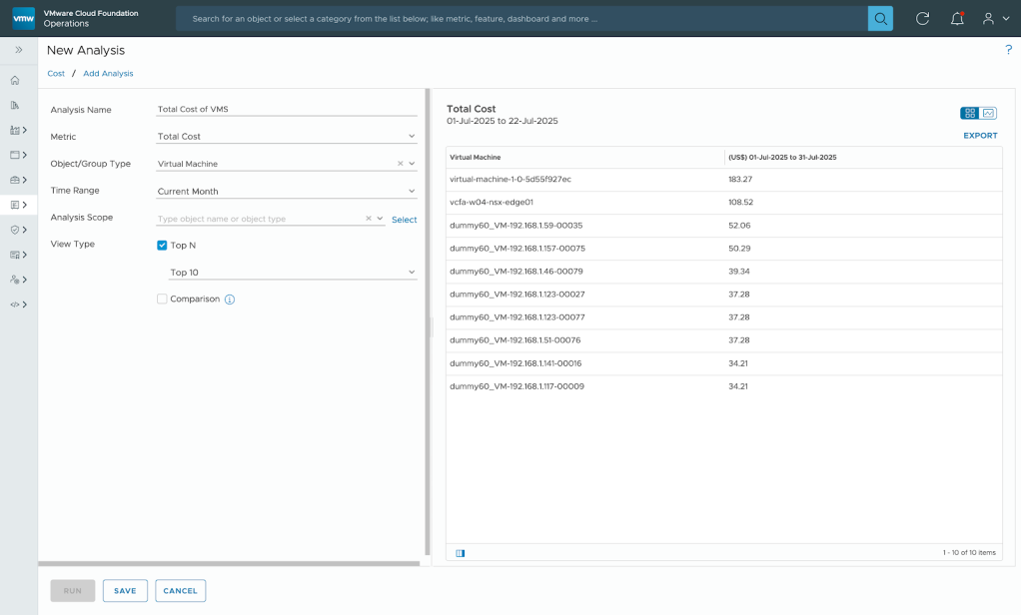1021x615 pixels.
Task: Select the dummy60_VM-192.168.1.157-00075 row
Action: coord(724,249)
